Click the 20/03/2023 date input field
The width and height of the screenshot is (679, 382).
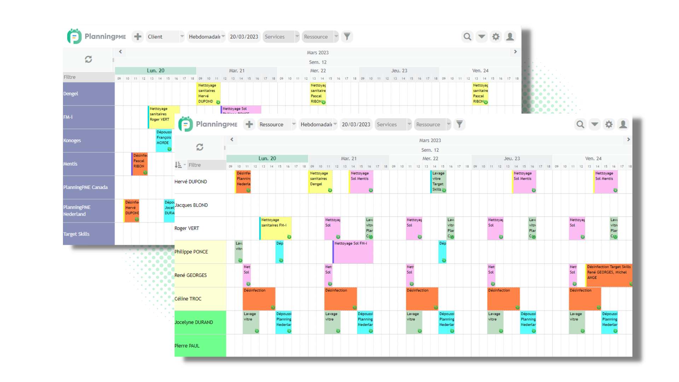click(355, 125)
